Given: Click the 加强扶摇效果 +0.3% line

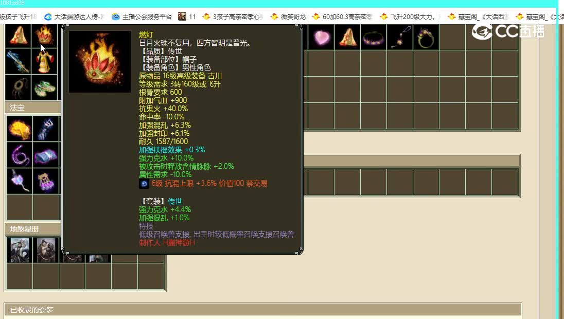Looking at the screenshot, I should 172,150.
